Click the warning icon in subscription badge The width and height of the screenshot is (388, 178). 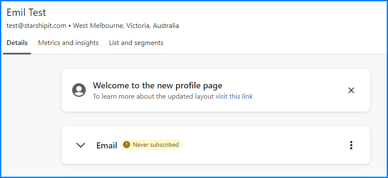pyautogui.click(x=127, y=145)
